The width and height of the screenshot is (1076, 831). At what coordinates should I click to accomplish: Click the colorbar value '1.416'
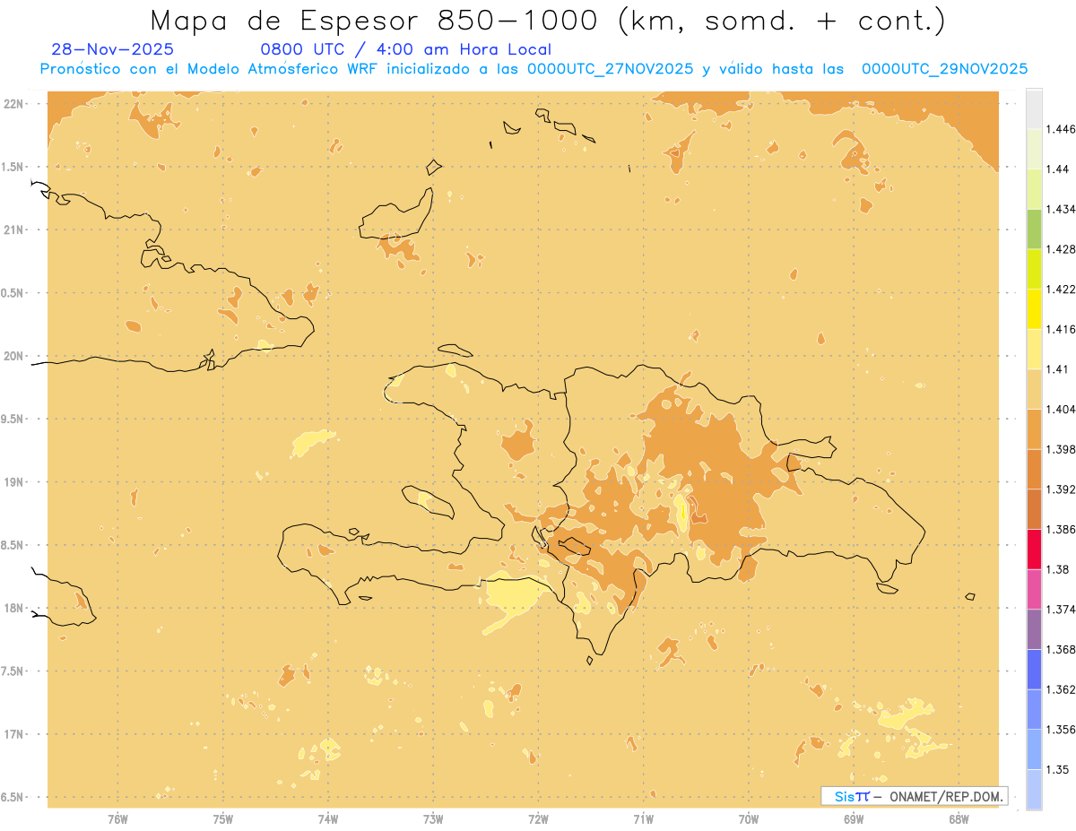[x=1060, y=329]
